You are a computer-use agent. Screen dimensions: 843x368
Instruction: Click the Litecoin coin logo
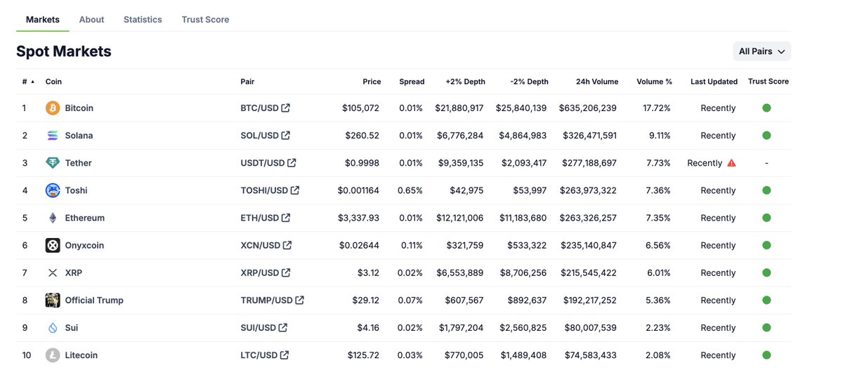pos(53,355)
